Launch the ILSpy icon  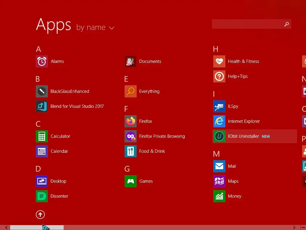click(x=219, y=106)
